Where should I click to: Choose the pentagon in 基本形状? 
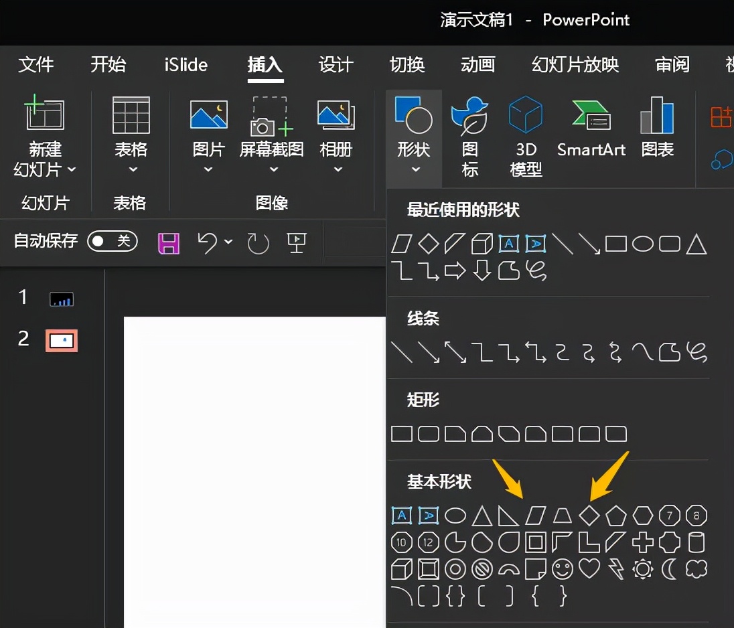click(616, 516)
